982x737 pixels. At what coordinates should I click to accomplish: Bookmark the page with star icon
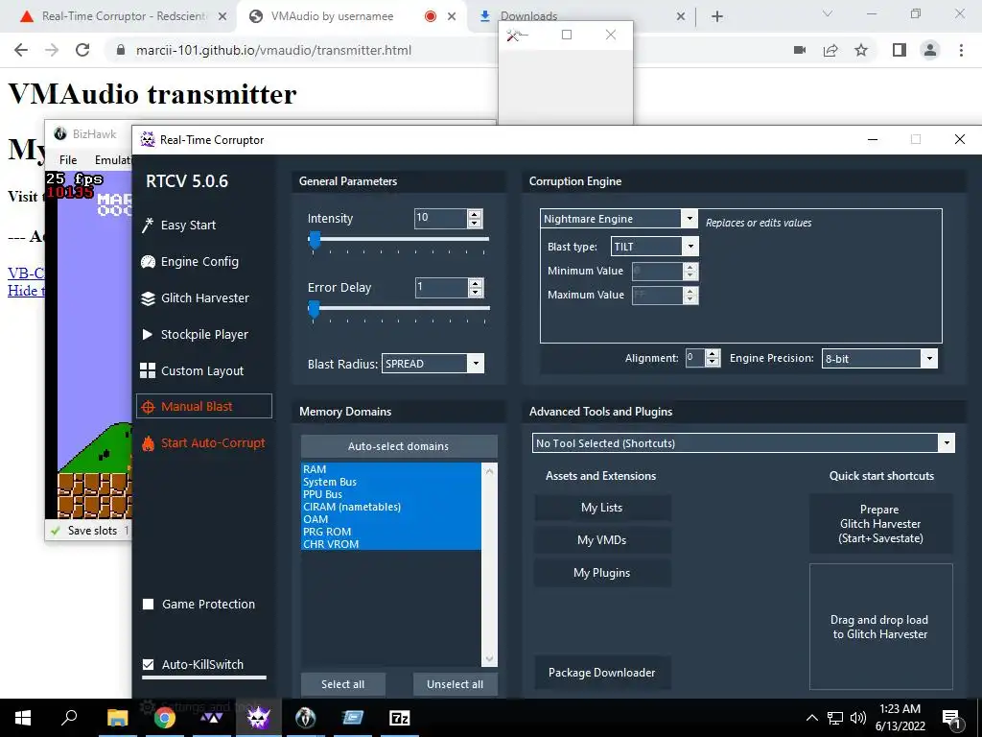click(x=861, y=50)
